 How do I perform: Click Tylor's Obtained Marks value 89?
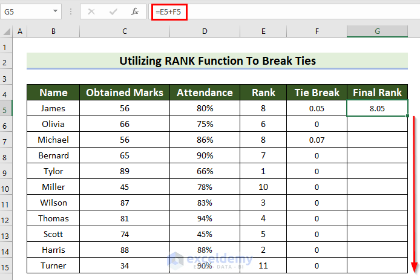coord(125,171)
